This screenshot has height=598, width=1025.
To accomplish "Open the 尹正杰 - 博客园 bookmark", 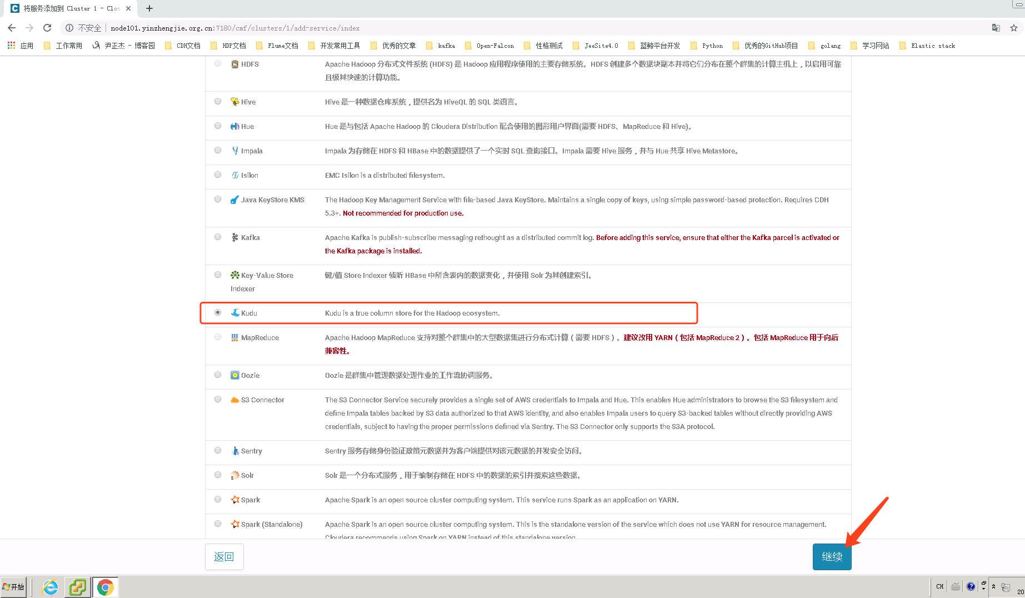I will [123, 46].
